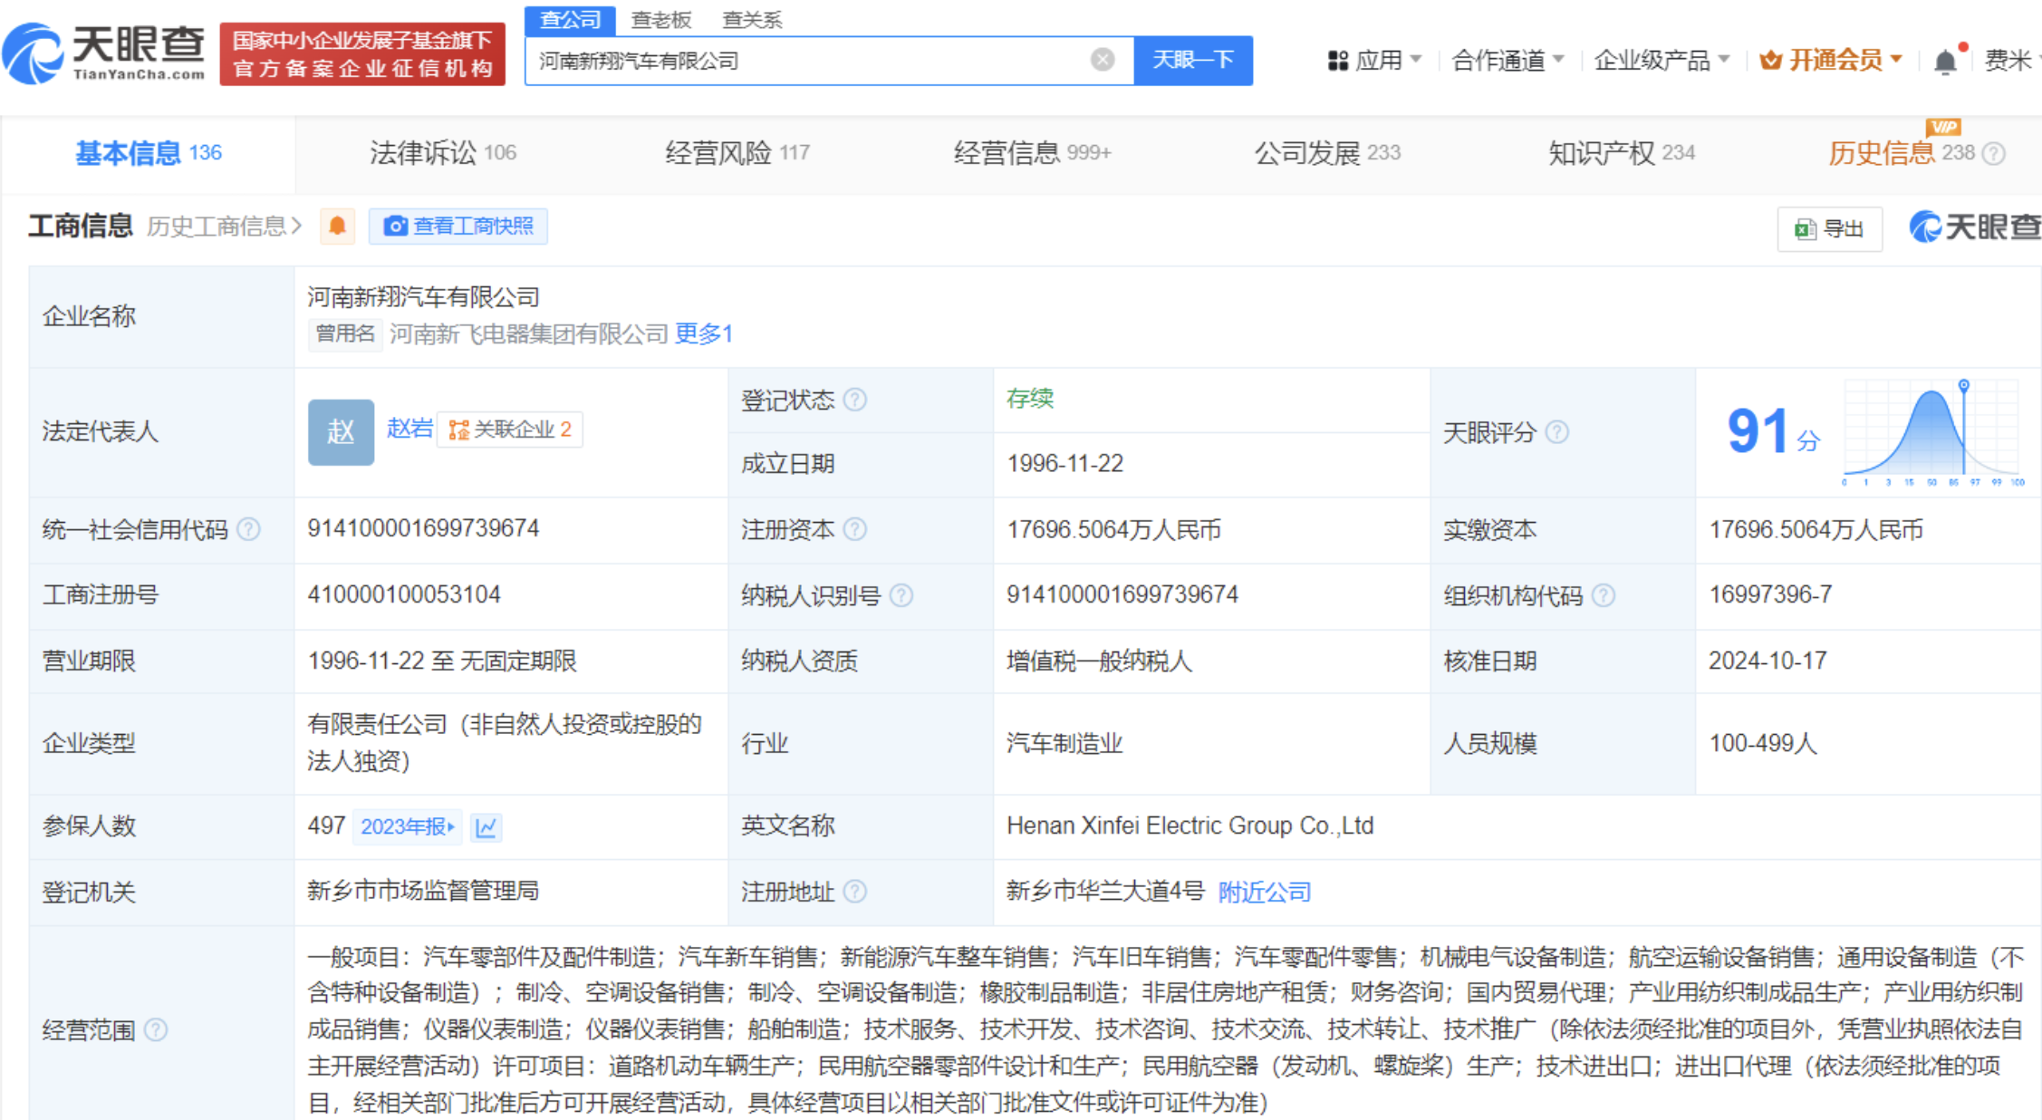
Task: Open the notification bell in header
Action: pyautogui.click(x=1944, y=61)
